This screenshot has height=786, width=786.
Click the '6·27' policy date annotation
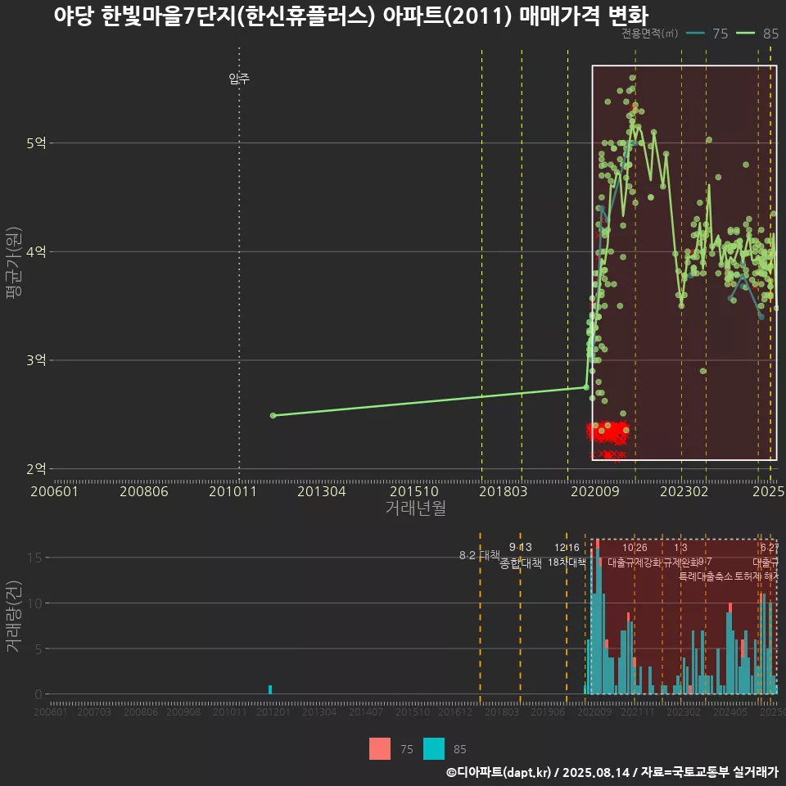coord(770,548)
